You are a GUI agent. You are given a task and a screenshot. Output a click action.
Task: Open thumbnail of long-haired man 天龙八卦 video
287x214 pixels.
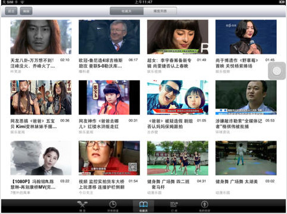click(x=41, y=37)
